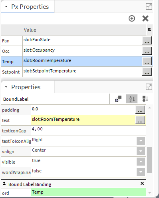Image resolution: width=159 pixels, height=198 pixels.
Task: Add a new Px property with plus icon
Action: [x=132, y=18]
